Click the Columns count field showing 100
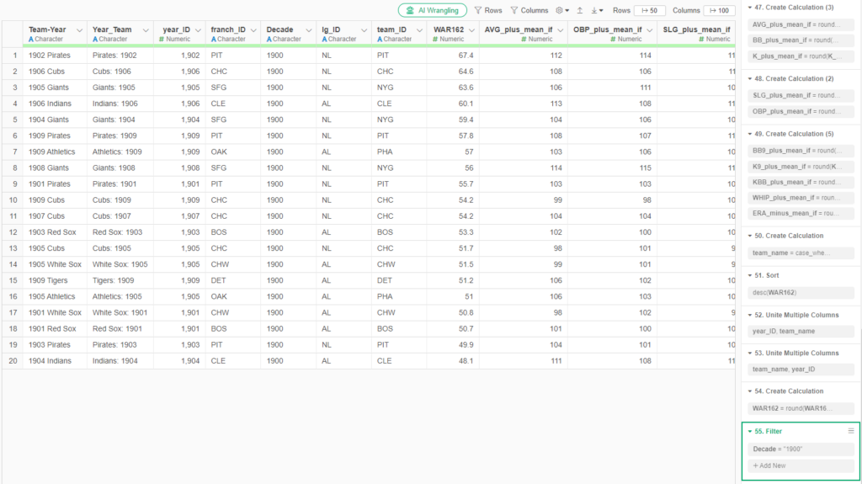The height and width of the screenshot is (484, 862). [720, 11]
